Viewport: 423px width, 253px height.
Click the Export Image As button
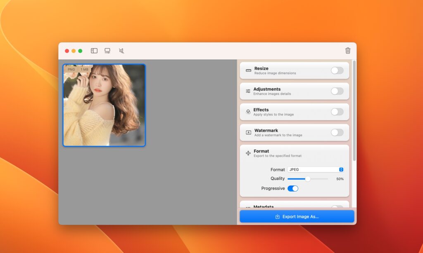coord(297,216)
